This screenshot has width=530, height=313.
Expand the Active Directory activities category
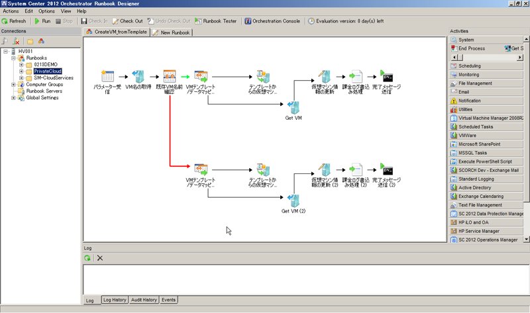[x=486, y=188]
